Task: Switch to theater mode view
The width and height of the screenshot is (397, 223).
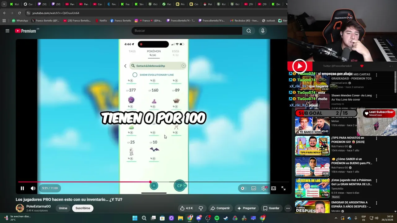Action: tap(274, 188)
